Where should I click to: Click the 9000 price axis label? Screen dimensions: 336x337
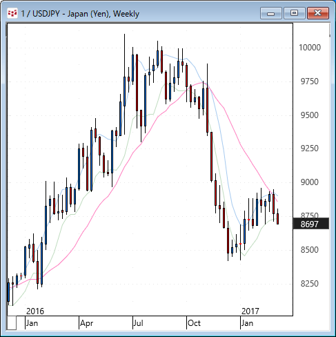310,182
